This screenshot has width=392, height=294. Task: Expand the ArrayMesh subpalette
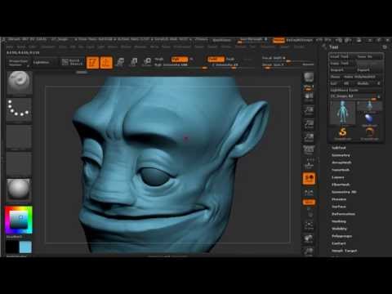click(341, 163)
